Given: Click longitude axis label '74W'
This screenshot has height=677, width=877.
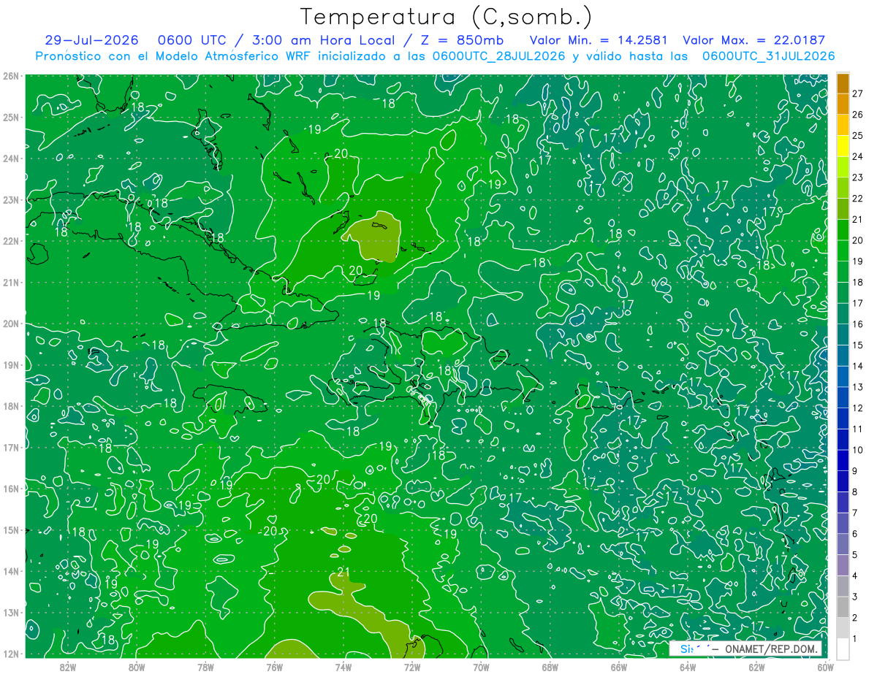Looking at the screenshot, I should point(343,667).
